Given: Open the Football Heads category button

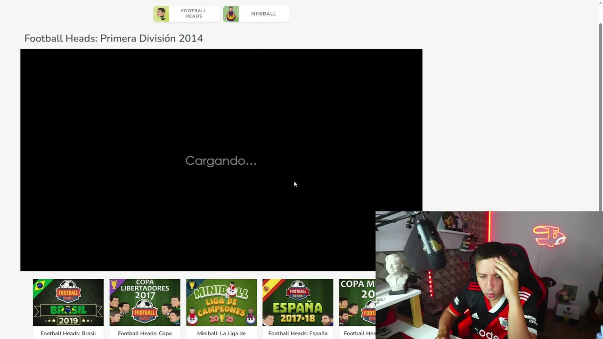Looking at the screenshot, I should point(187,14).
